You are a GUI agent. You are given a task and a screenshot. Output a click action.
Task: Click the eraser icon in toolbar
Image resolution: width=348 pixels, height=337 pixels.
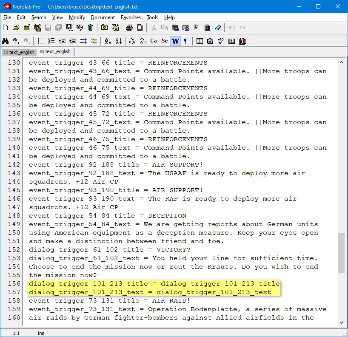(218, 28)
